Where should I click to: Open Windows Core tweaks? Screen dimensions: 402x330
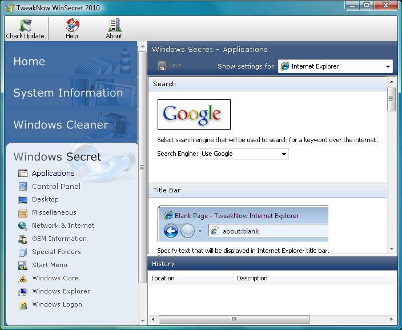coord(55,278)
